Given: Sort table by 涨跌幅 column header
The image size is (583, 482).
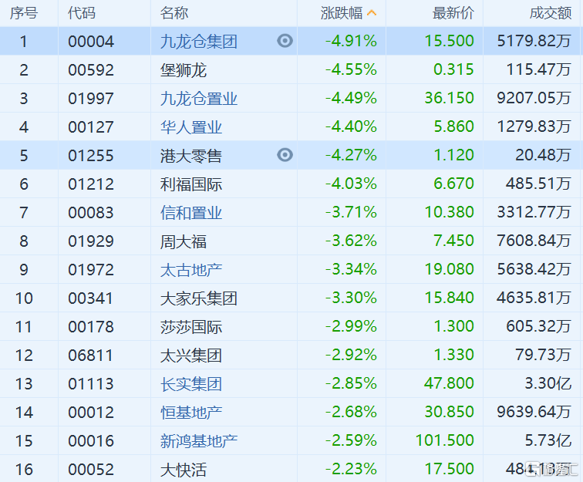Looking at the screenshot, I should [x=342, y=13].
